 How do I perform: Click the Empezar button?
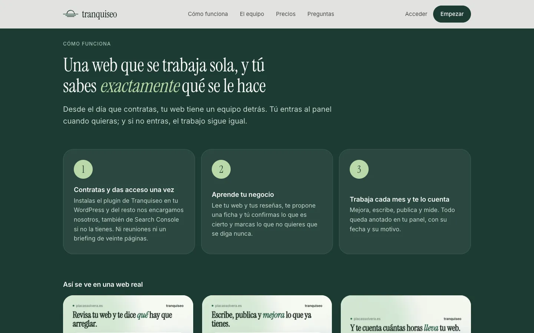point(452,14)
